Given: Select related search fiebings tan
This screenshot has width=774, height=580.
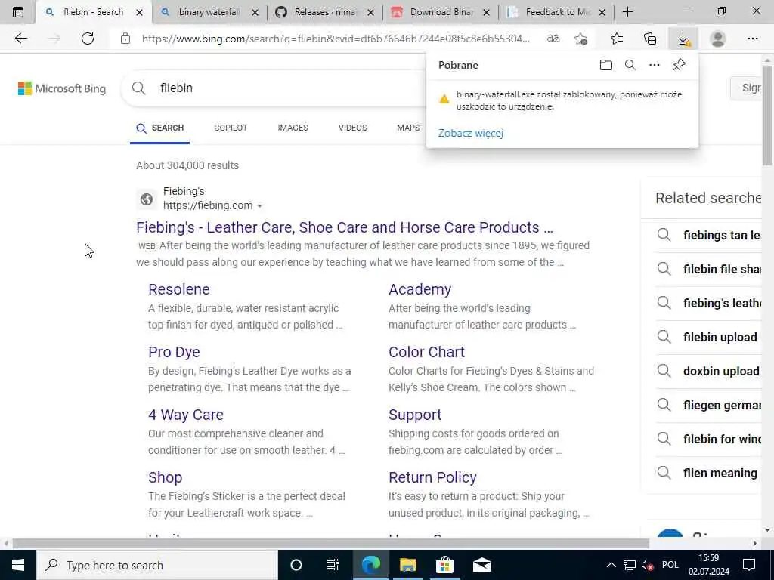Looking at the screenshot, I should pos(707,236).
